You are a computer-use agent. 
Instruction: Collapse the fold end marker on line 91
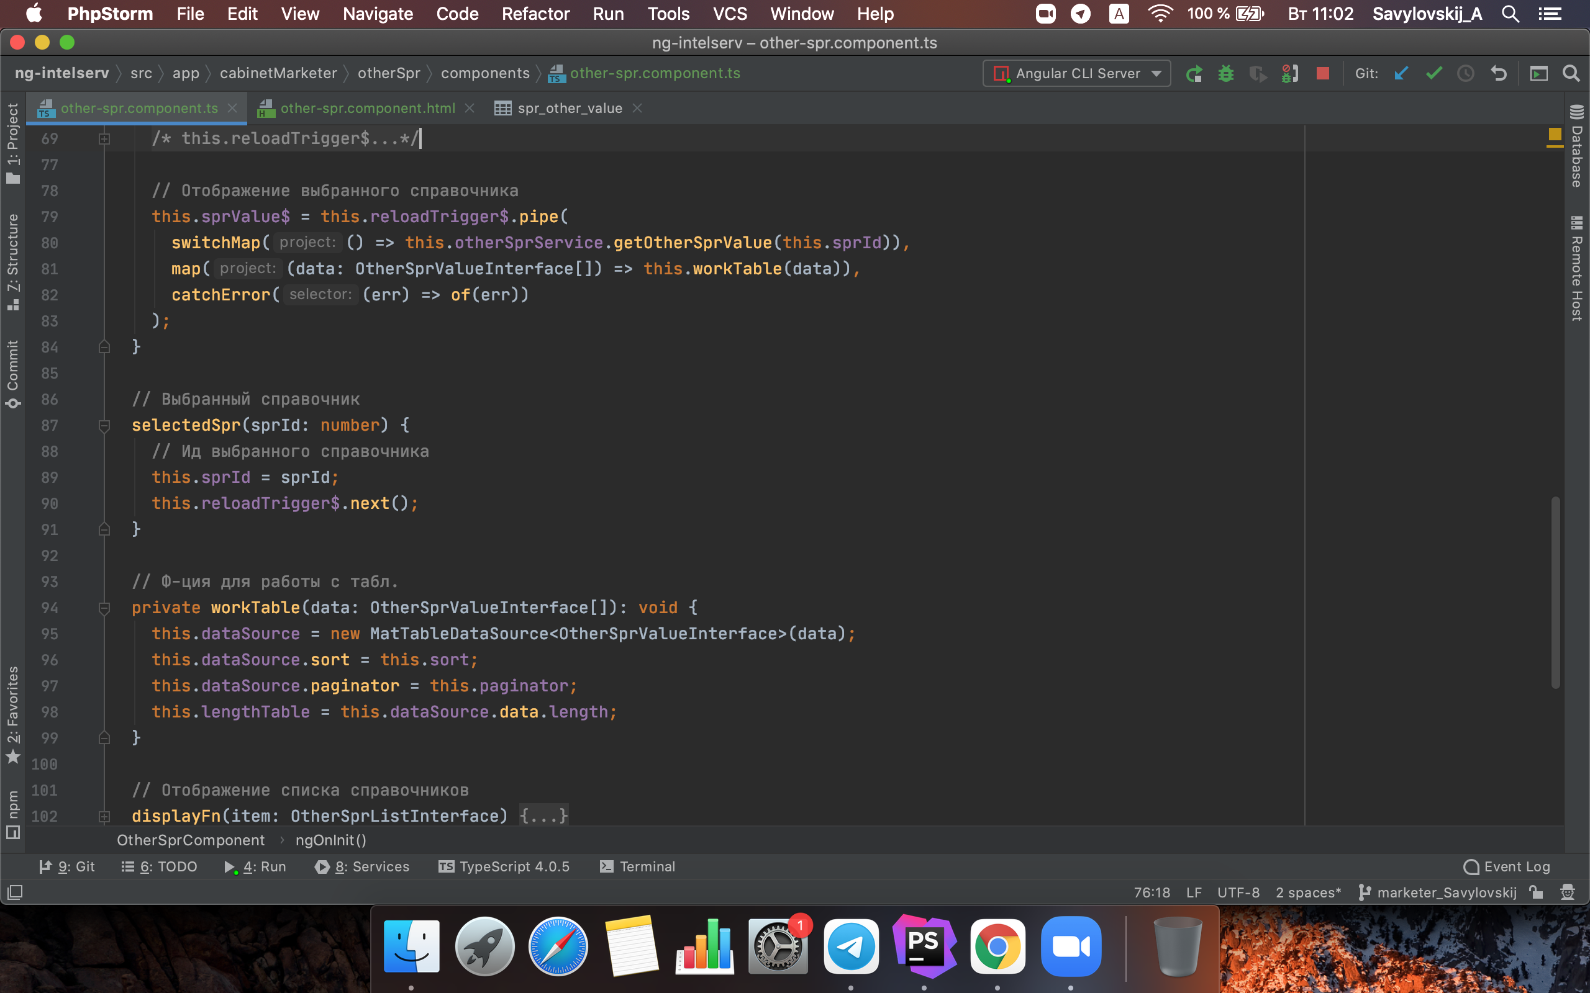click(x=104, y=529)
